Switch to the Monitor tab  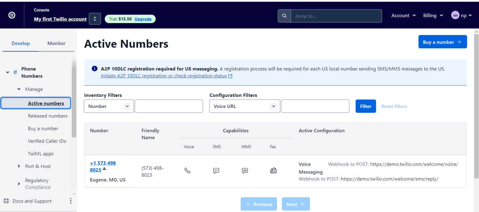pos(56,43)
